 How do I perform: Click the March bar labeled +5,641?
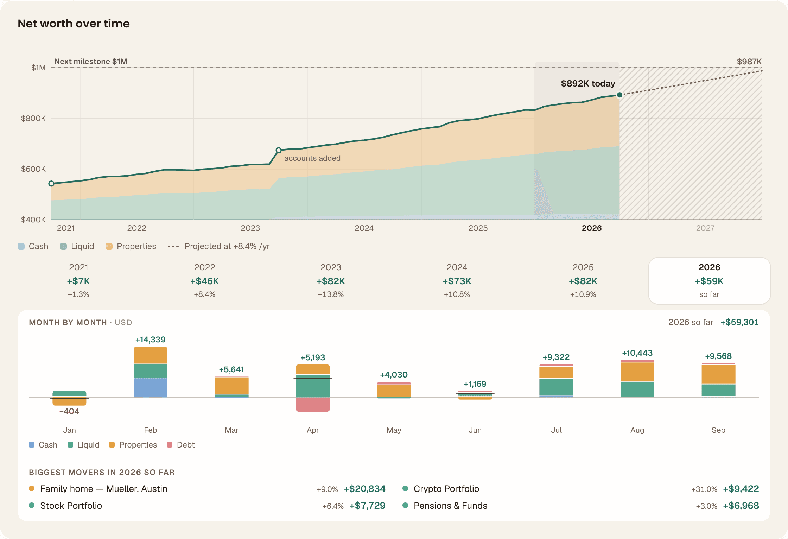232,387
